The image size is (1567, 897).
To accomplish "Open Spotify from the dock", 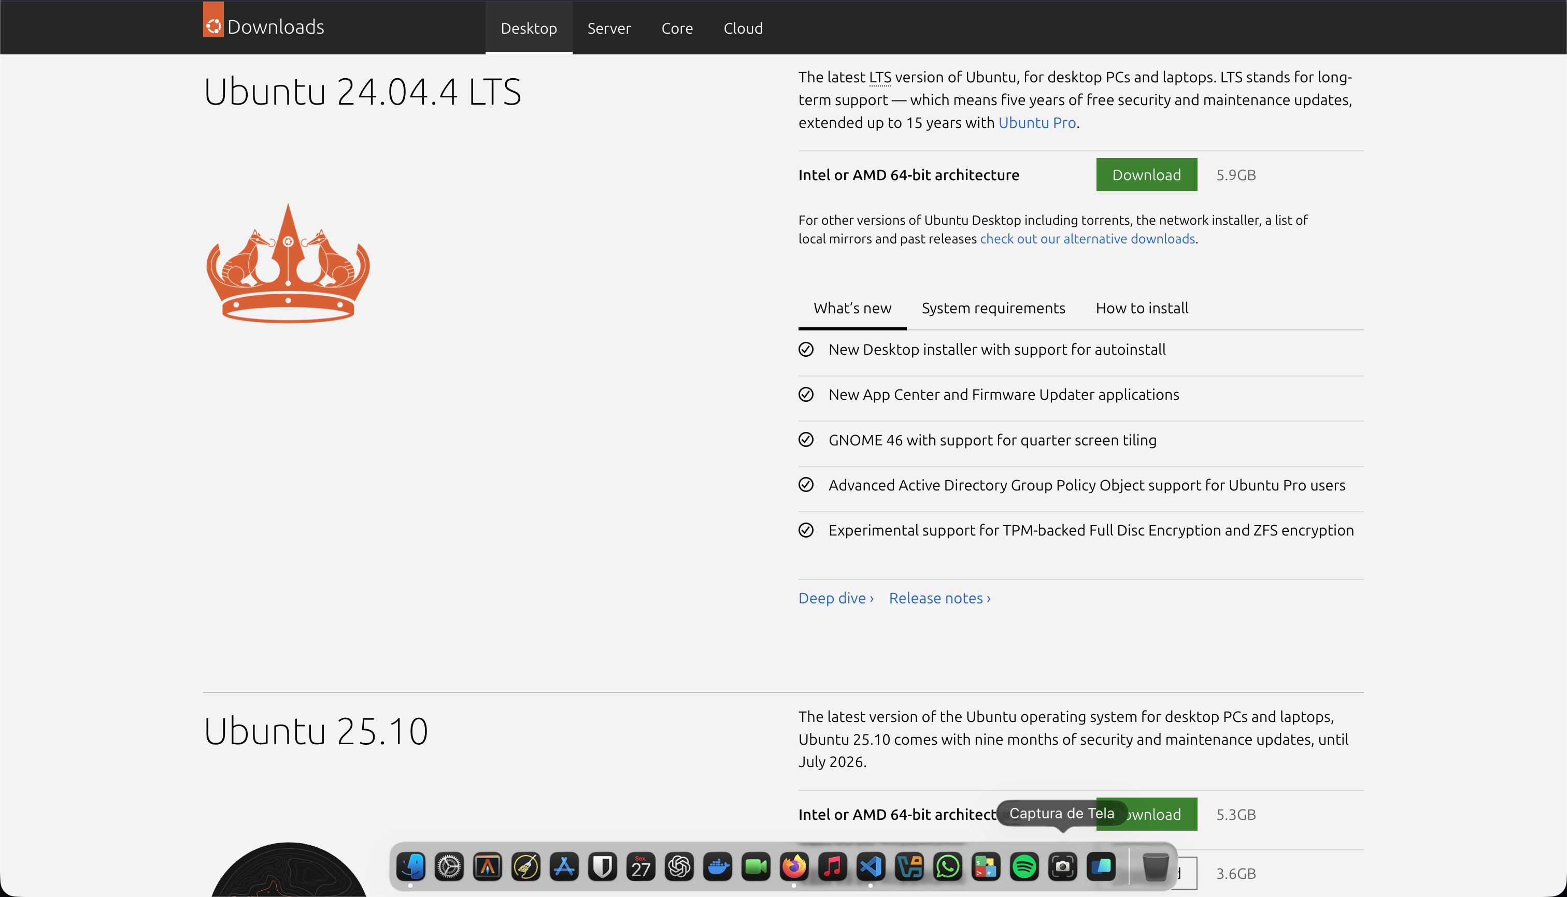I will 1024,867.
